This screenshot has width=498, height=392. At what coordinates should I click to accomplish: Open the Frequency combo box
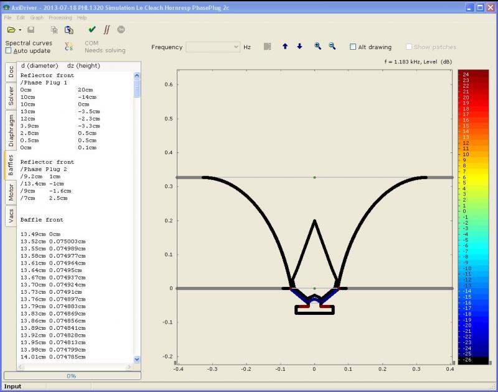click(213, 47)
